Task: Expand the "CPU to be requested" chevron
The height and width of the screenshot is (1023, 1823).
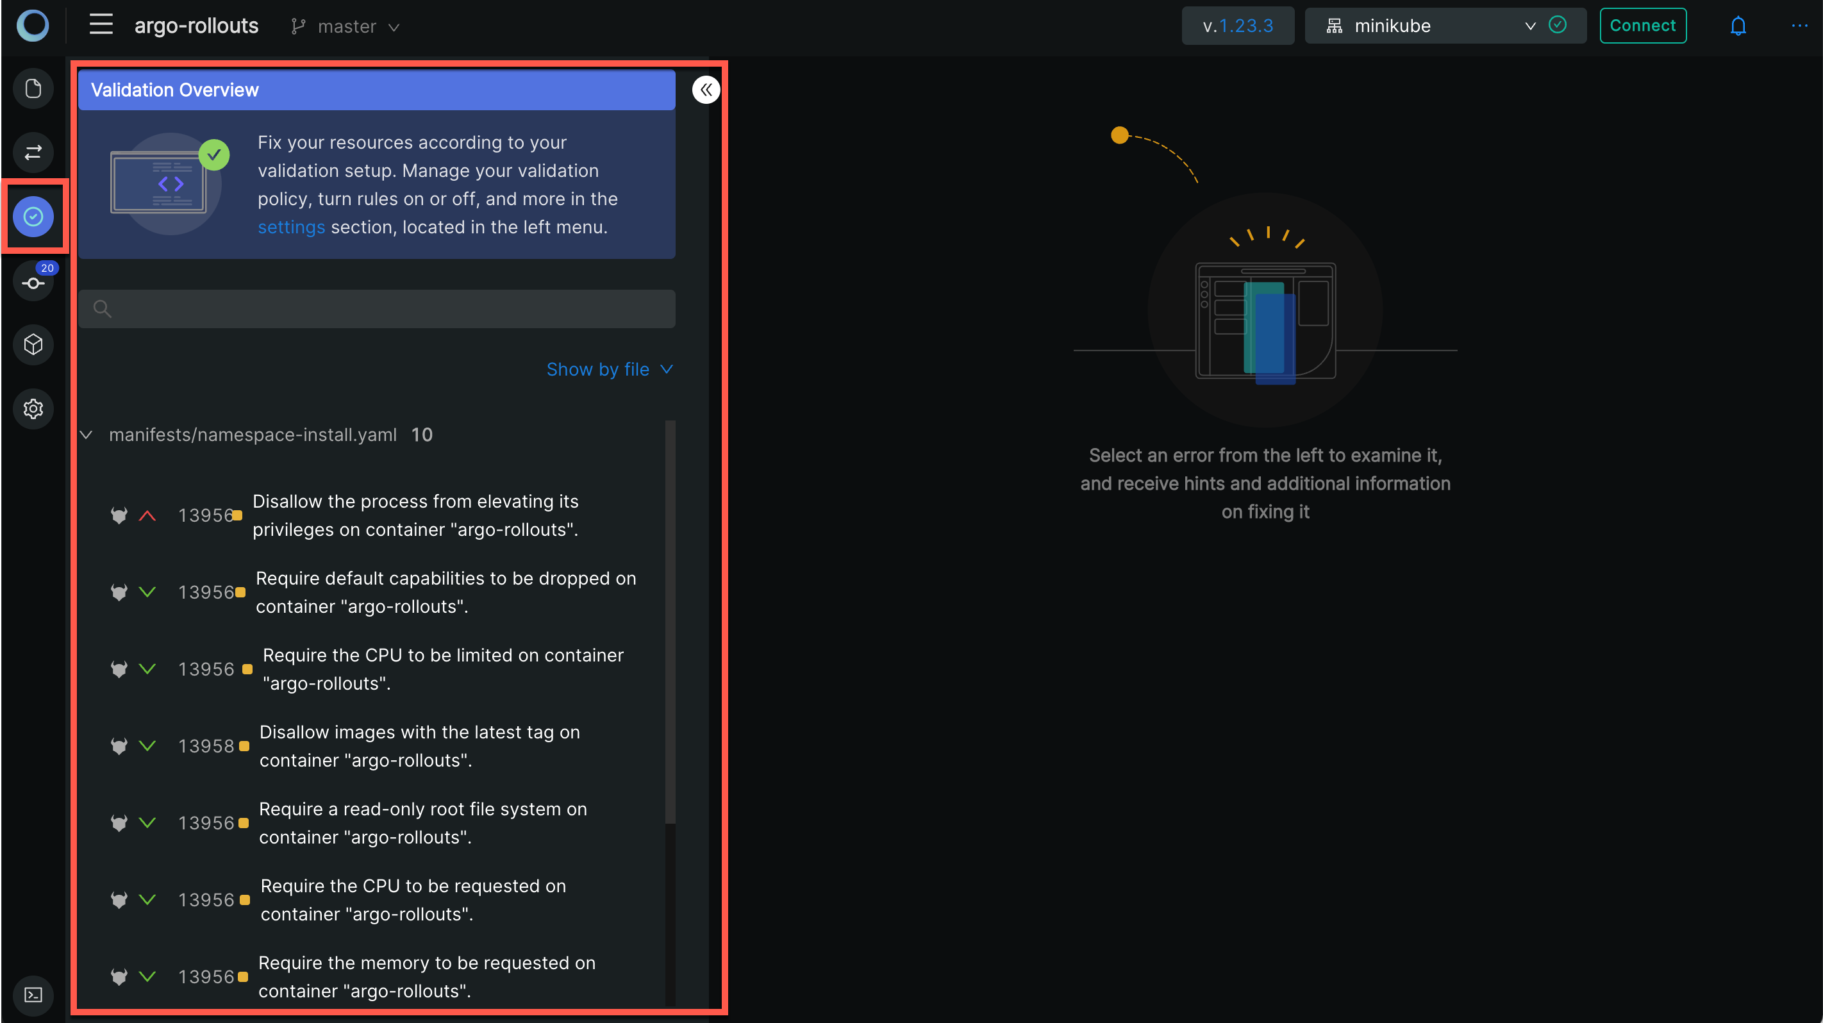Action: point(147,900)
